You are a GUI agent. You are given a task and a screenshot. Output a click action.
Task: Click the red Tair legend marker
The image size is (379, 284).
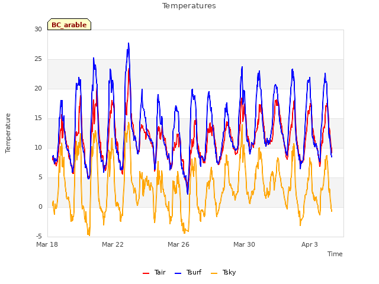pos(146,273)
